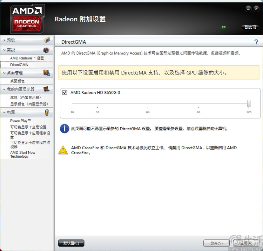The width and height of the screenshot is (263, 251).
Task: Click the power (电源) battery icon
Action: (47, 112)
